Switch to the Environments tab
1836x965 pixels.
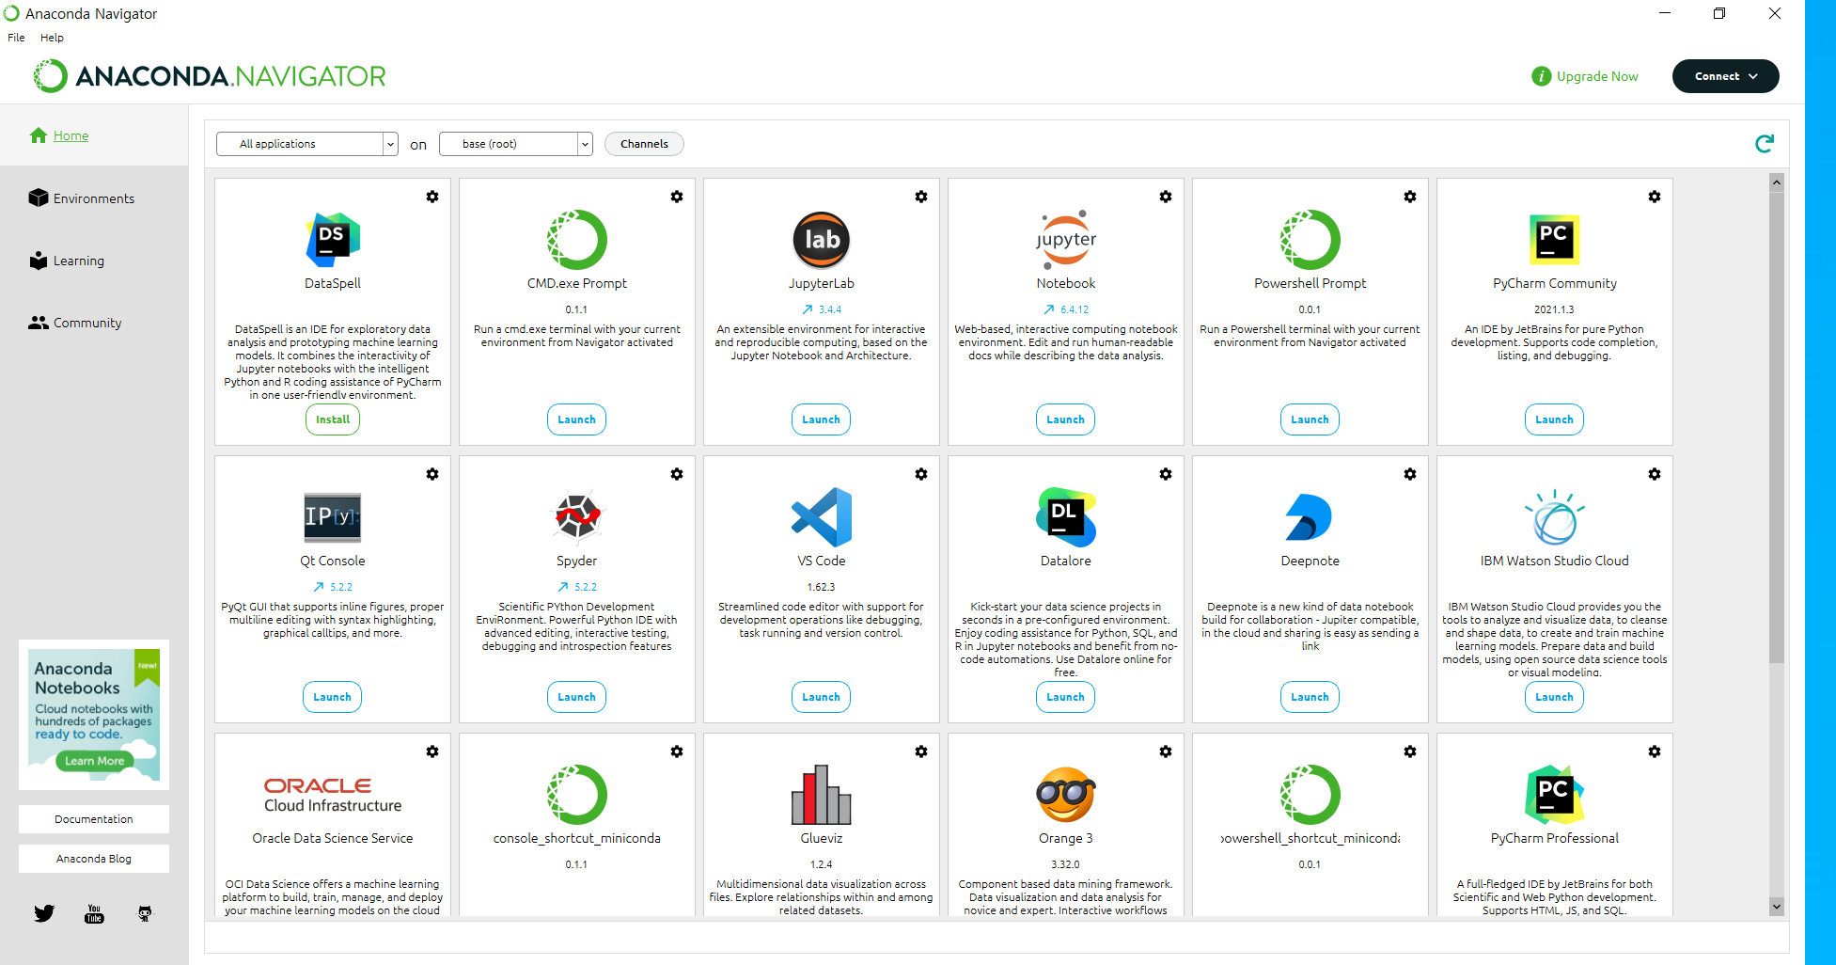(x=94, y=198)
